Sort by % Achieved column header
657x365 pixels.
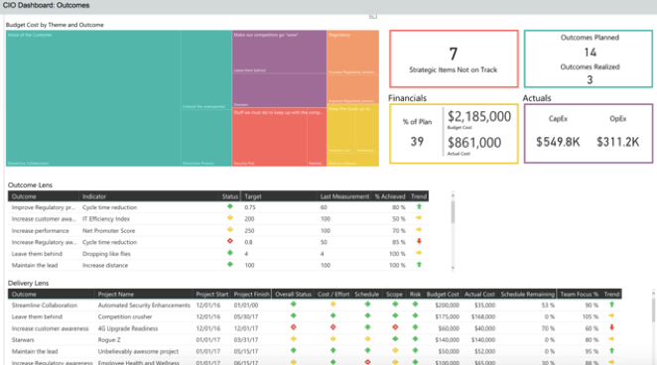[x=390, y=196]
